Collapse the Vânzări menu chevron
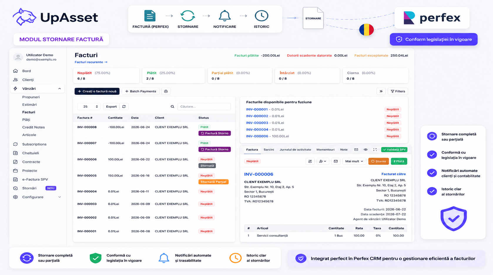 [x=60, y=89]
